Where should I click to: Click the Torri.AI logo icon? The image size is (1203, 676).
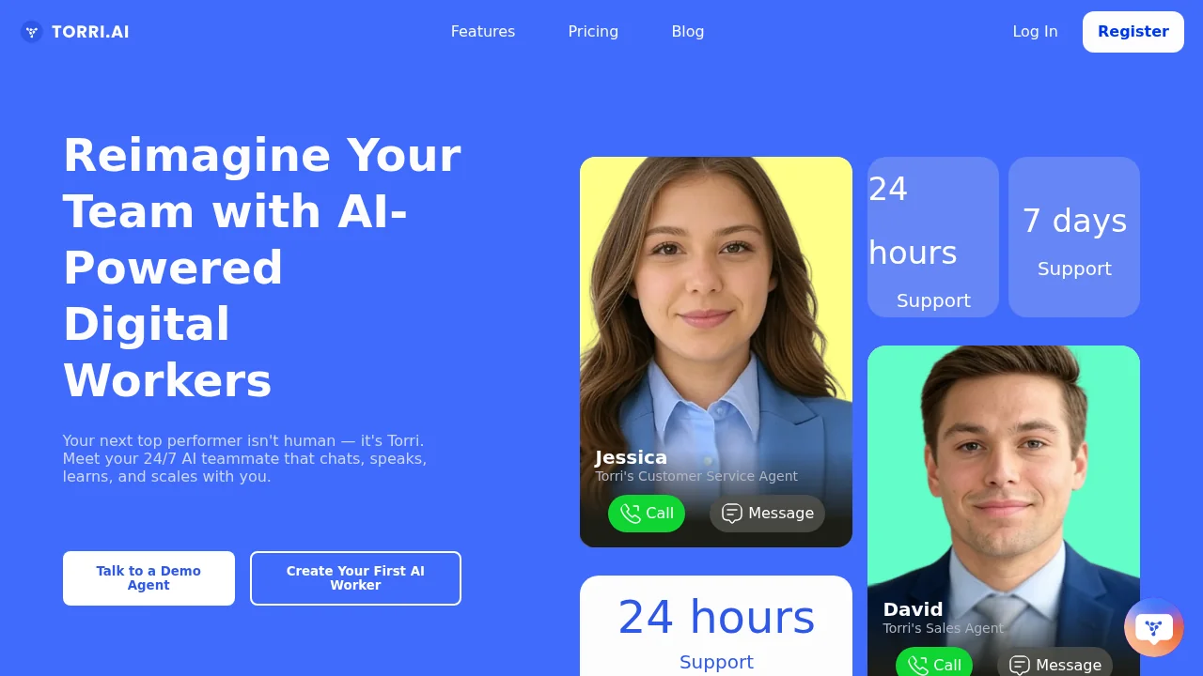pyautogui.click(x=32, y=32)
